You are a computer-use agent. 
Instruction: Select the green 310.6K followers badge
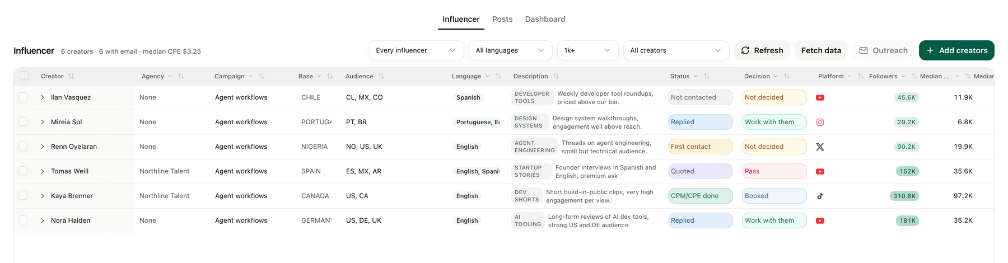coord(904,196)
